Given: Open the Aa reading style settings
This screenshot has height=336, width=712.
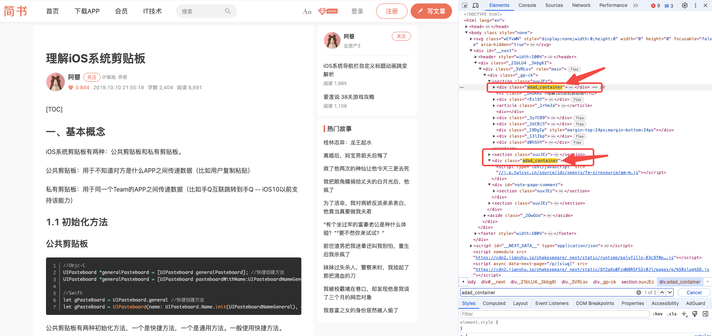Looking at the screenshot, I should coord(307,11).
